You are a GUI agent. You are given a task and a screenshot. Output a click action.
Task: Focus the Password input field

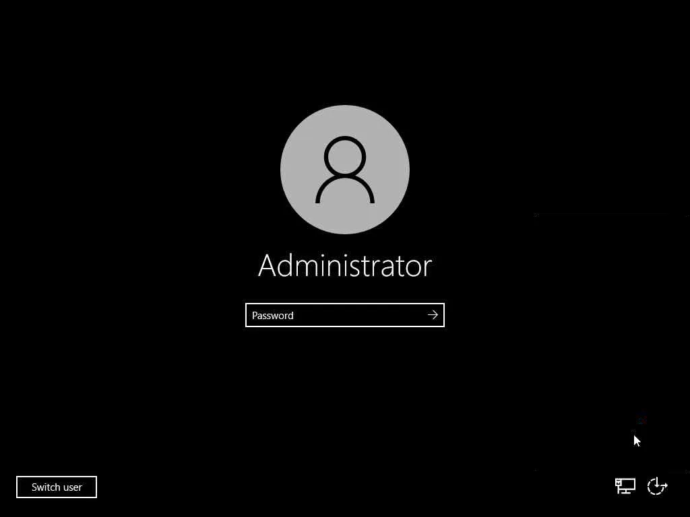click(x=344, y=315)
